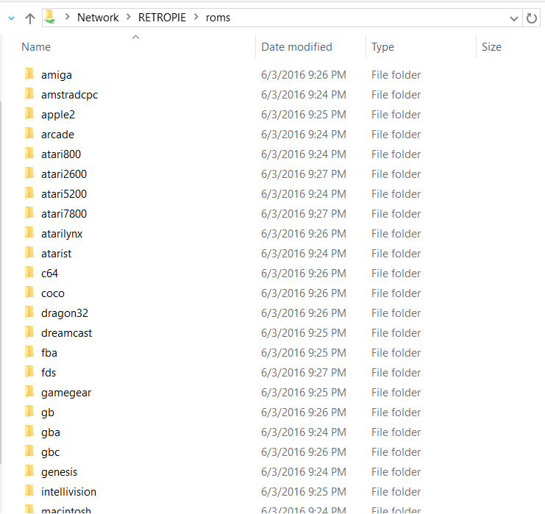Select the dragon32 folder icon
Image resolution: width=545 pixels, height=514 pixels.
pos(30,312)
